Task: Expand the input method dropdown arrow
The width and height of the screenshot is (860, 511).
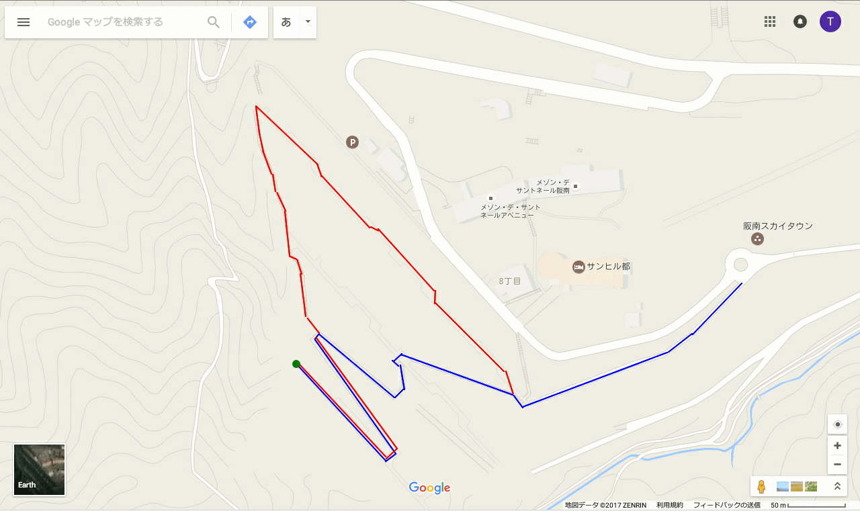Action: tap(308, 22)
